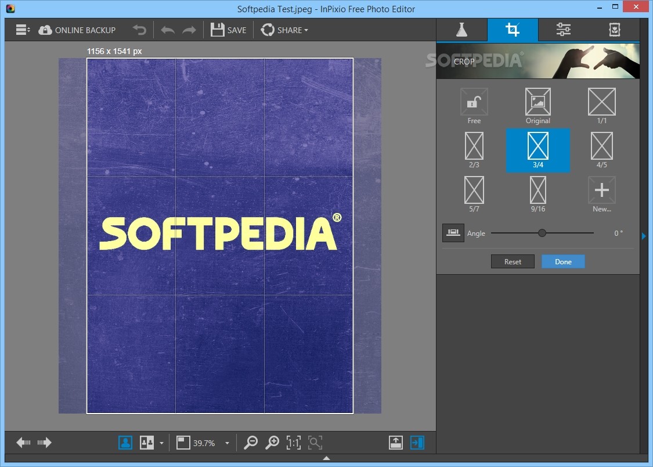The width and height of the screenshot is (653, 467).
Task: Save the photo with the floppy disk button
Action: point(228,30)
